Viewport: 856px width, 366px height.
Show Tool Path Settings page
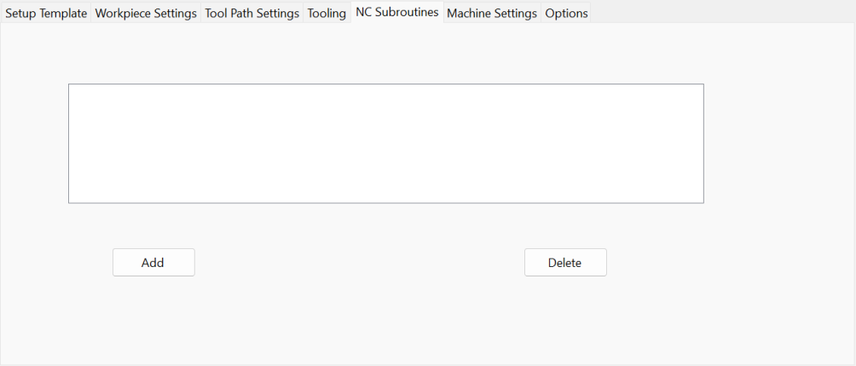tap(252, 13)
